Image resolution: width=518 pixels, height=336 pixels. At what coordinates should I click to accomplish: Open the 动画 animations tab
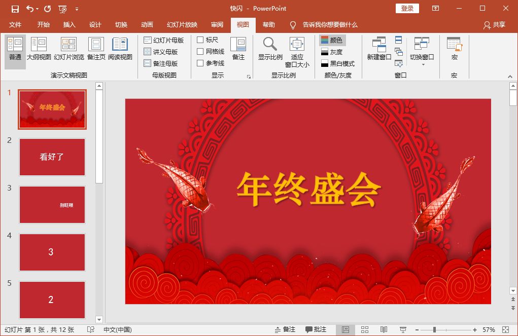tap(147, 25)
